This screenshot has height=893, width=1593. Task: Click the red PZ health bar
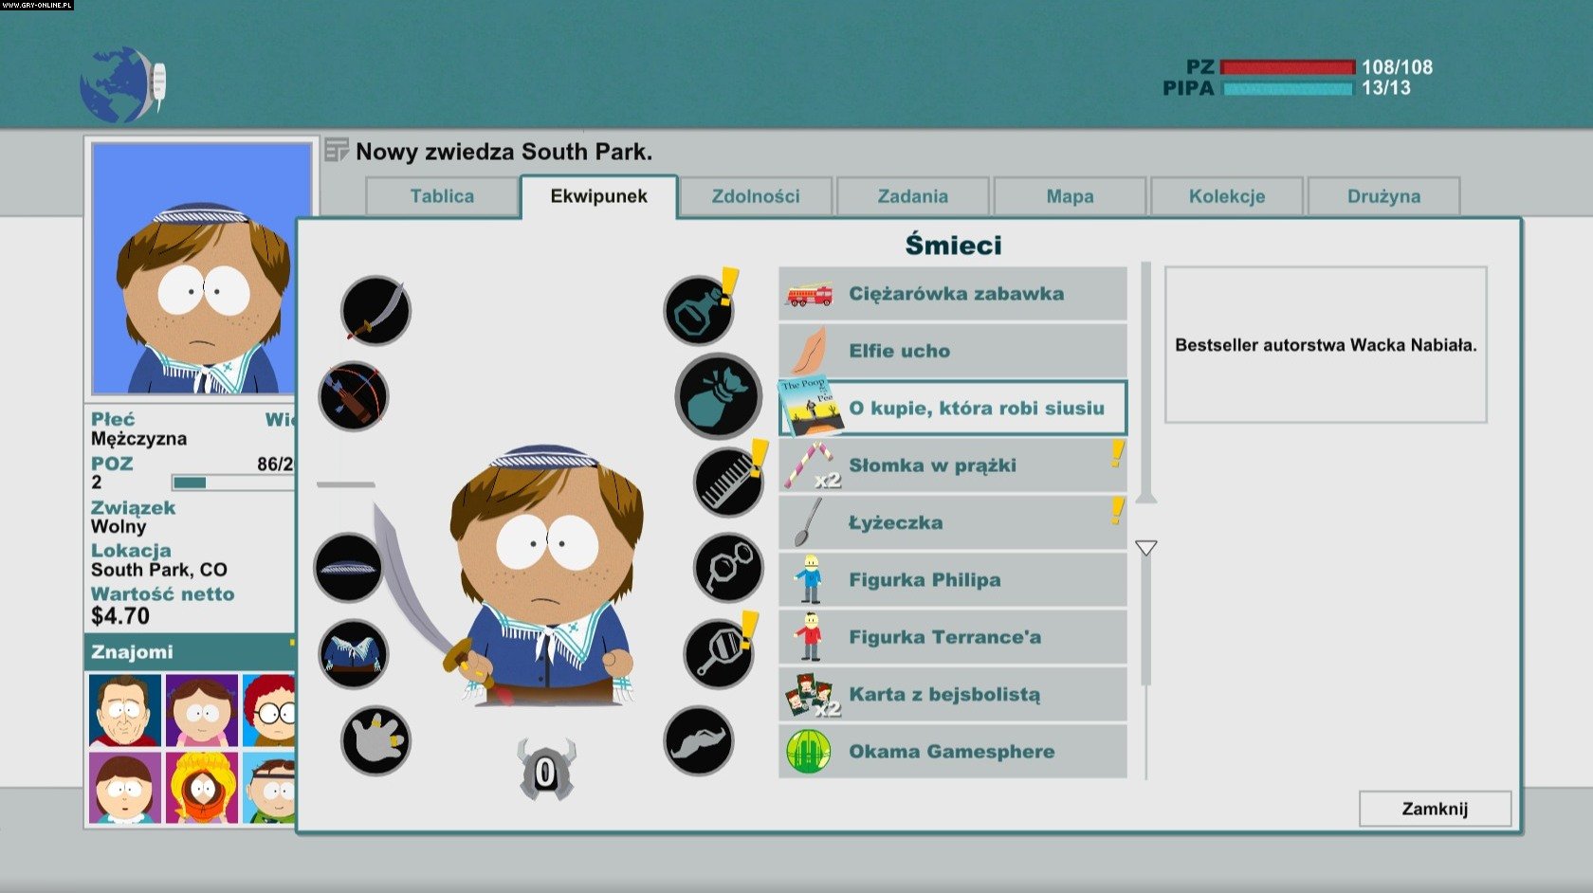pyautogui.click(x=1288, y=66)
